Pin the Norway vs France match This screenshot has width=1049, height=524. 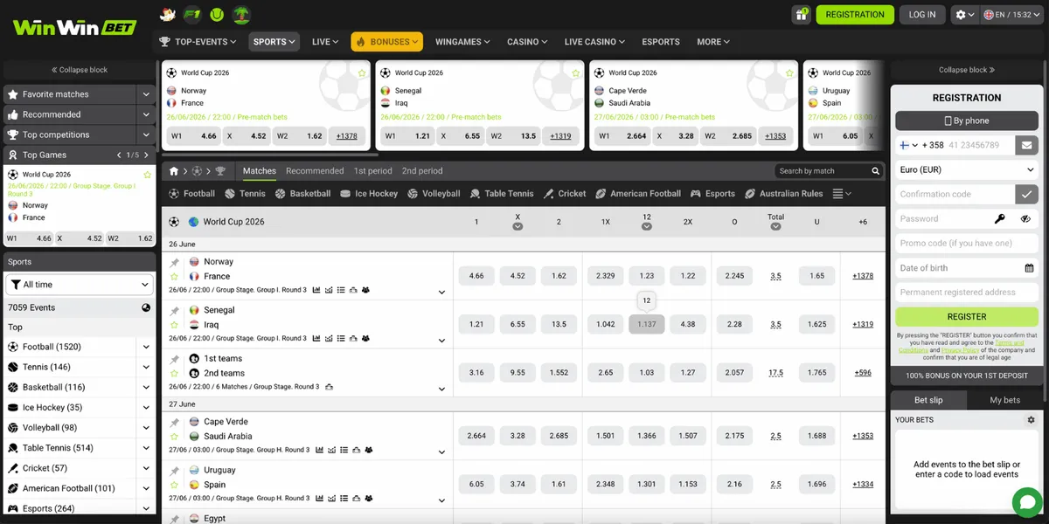click(x=174, y=262)
